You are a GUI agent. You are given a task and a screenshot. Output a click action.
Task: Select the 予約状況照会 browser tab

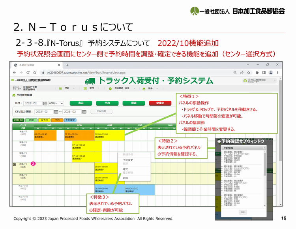pyautogui.click(x=37, y=65)
